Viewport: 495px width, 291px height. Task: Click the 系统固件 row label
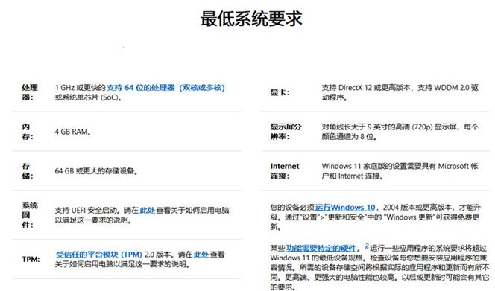tap(30, 214)
